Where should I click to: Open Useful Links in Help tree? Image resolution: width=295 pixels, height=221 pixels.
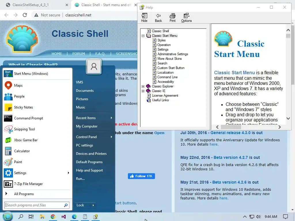coord(160,100)
